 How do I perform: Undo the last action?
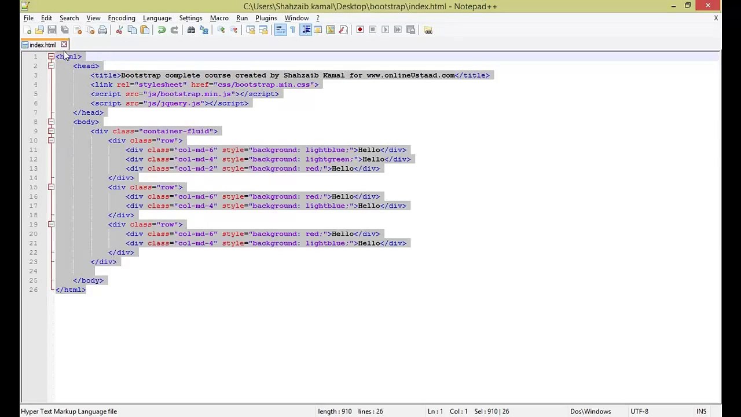(162, 30)
